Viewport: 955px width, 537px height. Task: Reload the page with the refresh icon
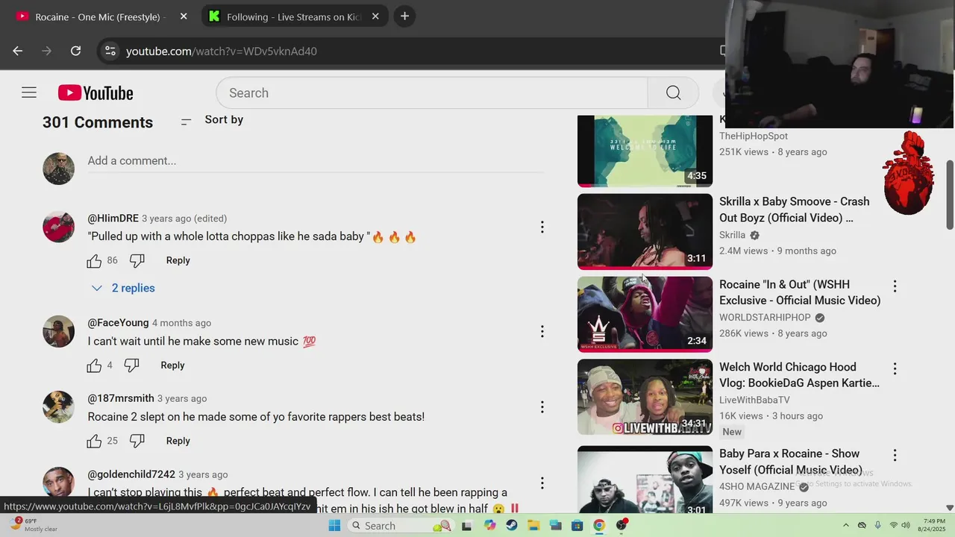[x=75, y=51]
